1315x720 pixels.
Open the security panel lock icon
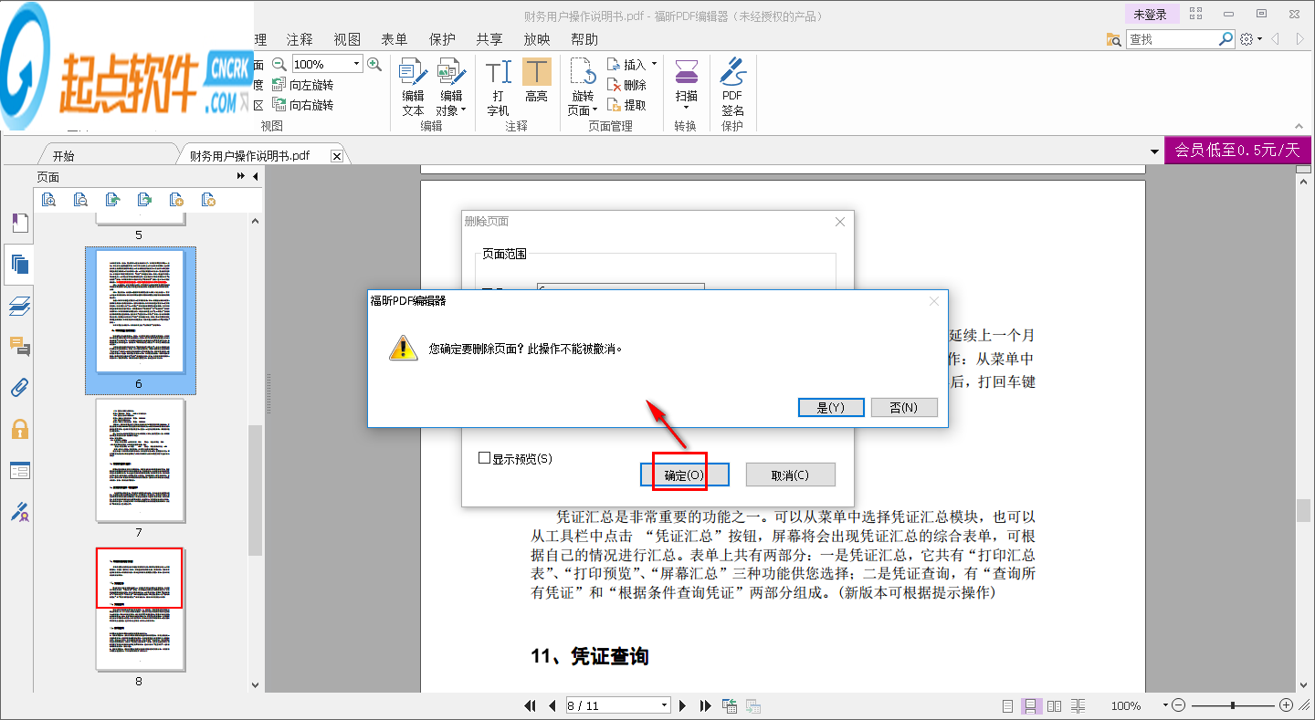click(x=19, y=429)
